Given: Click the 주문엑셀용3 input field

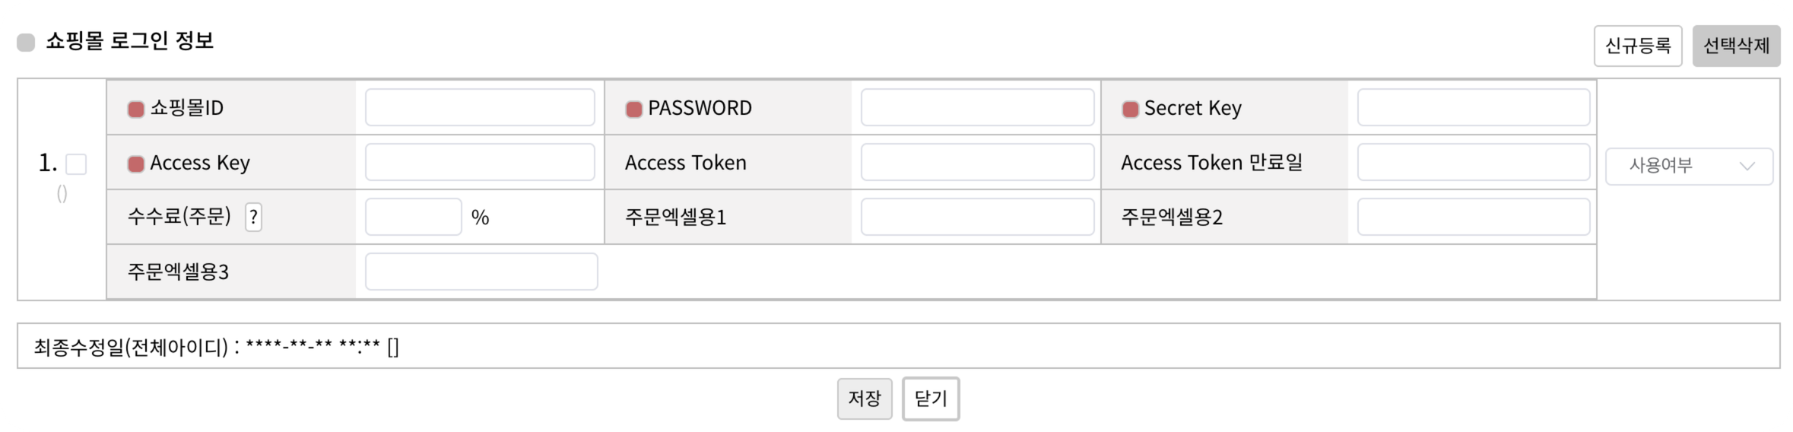Looking at the screenshot, I should pos(481,272).
